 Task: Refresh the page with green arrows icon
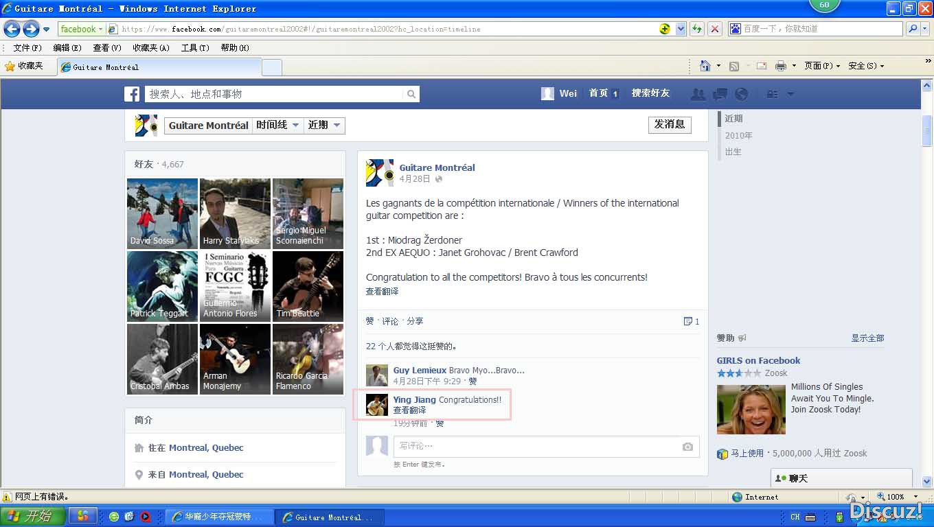click(697, 29)
